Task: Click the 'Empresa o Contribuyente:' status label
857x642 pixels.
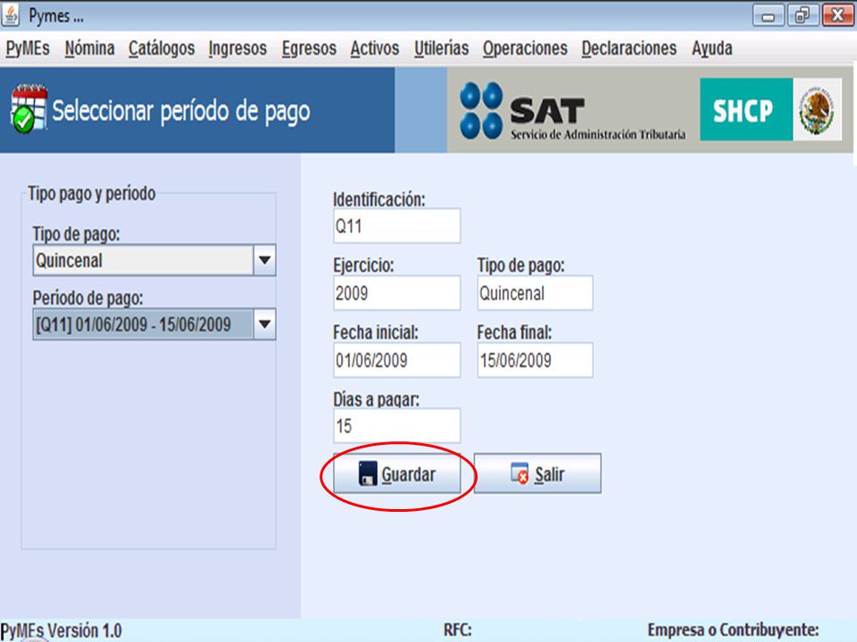Action: pyautogui.click(x=733, y=630)
